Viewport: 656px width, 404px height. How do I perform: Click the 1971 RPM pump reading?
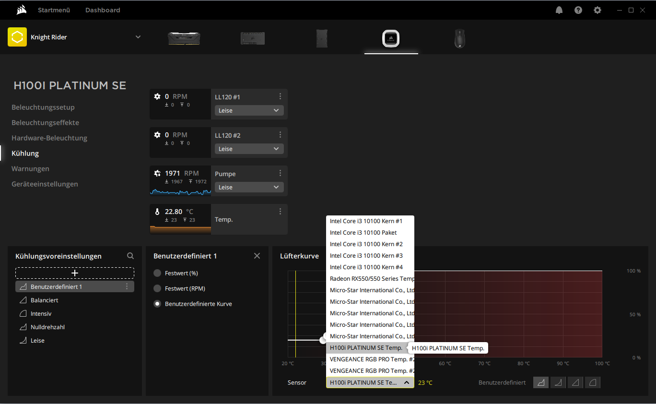(x=182, y=173)
